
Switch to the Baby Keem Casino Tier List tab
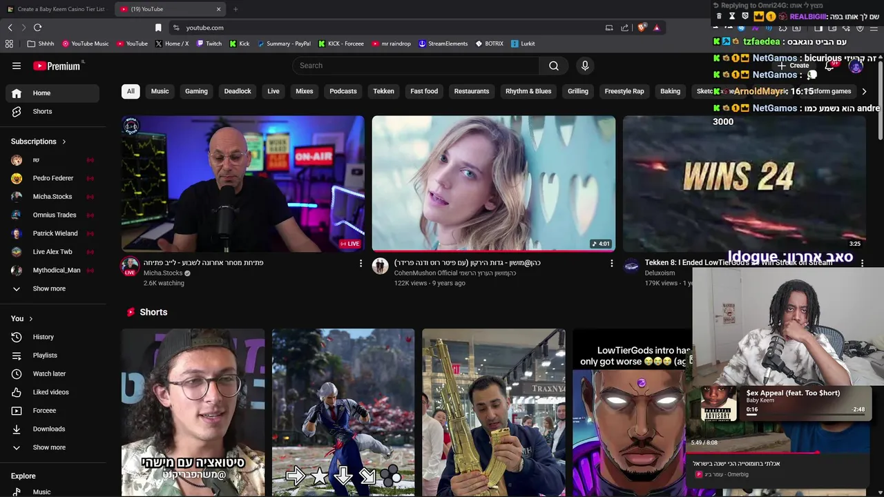[x=57, y=9]
